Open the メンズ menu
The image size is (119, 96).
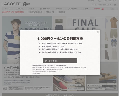click(7, 9)
